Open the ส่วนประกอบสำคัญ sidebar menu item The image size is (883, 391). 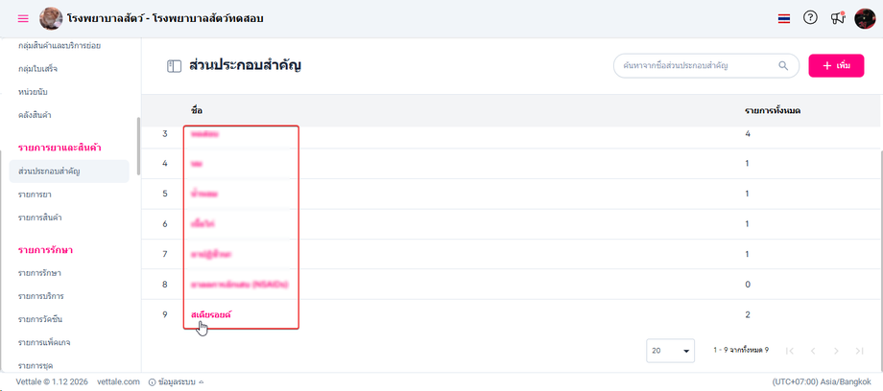pyautogui.click(x=49, y=172)
